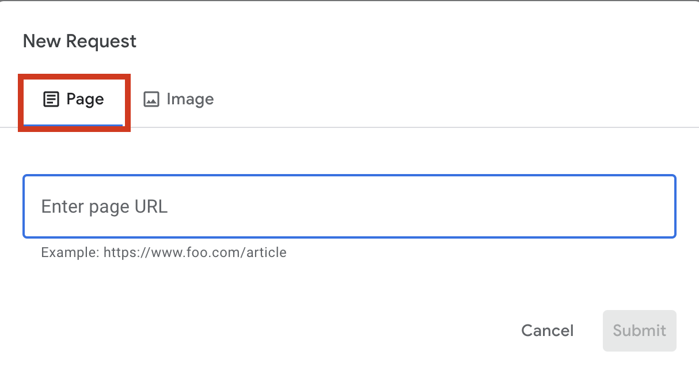The width and height of the screenshot is (699, 370).
Task: Click the https://www.foo.com/article example
Action: 195,252
